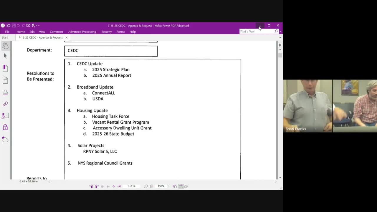Jump to last page button
This screenshot has width=377, height=212.
click(119, 186)
